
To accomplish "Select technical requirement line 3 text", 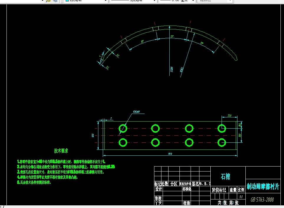I will (60, 172).
